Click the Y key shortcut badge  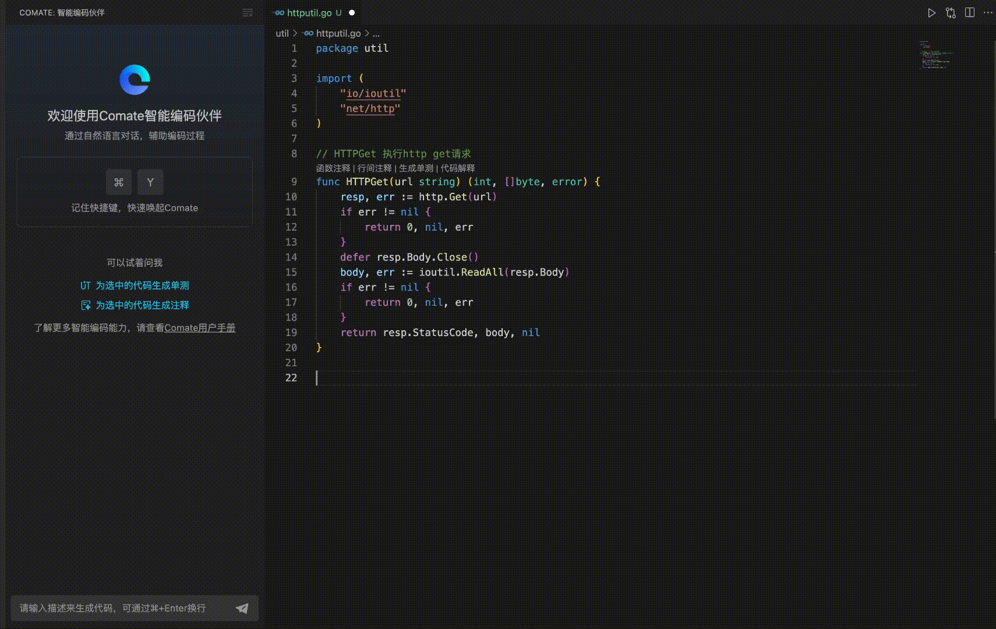tap(150, 182)
